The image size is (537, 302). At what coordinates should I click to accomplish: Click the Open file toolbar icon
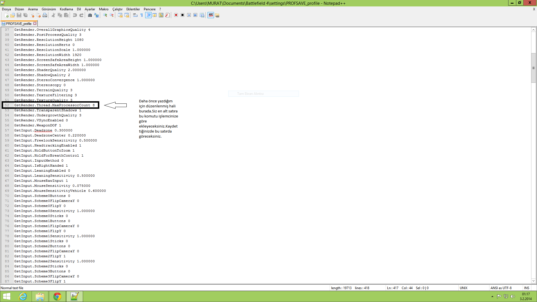[13, 15]
